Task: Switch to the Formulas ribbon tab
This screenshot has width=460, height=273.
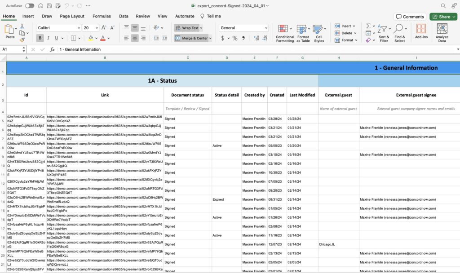Action: point(102,16)
